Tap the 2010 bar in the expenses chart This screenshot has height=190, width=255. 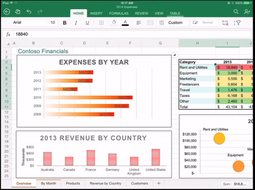point(88,97)
